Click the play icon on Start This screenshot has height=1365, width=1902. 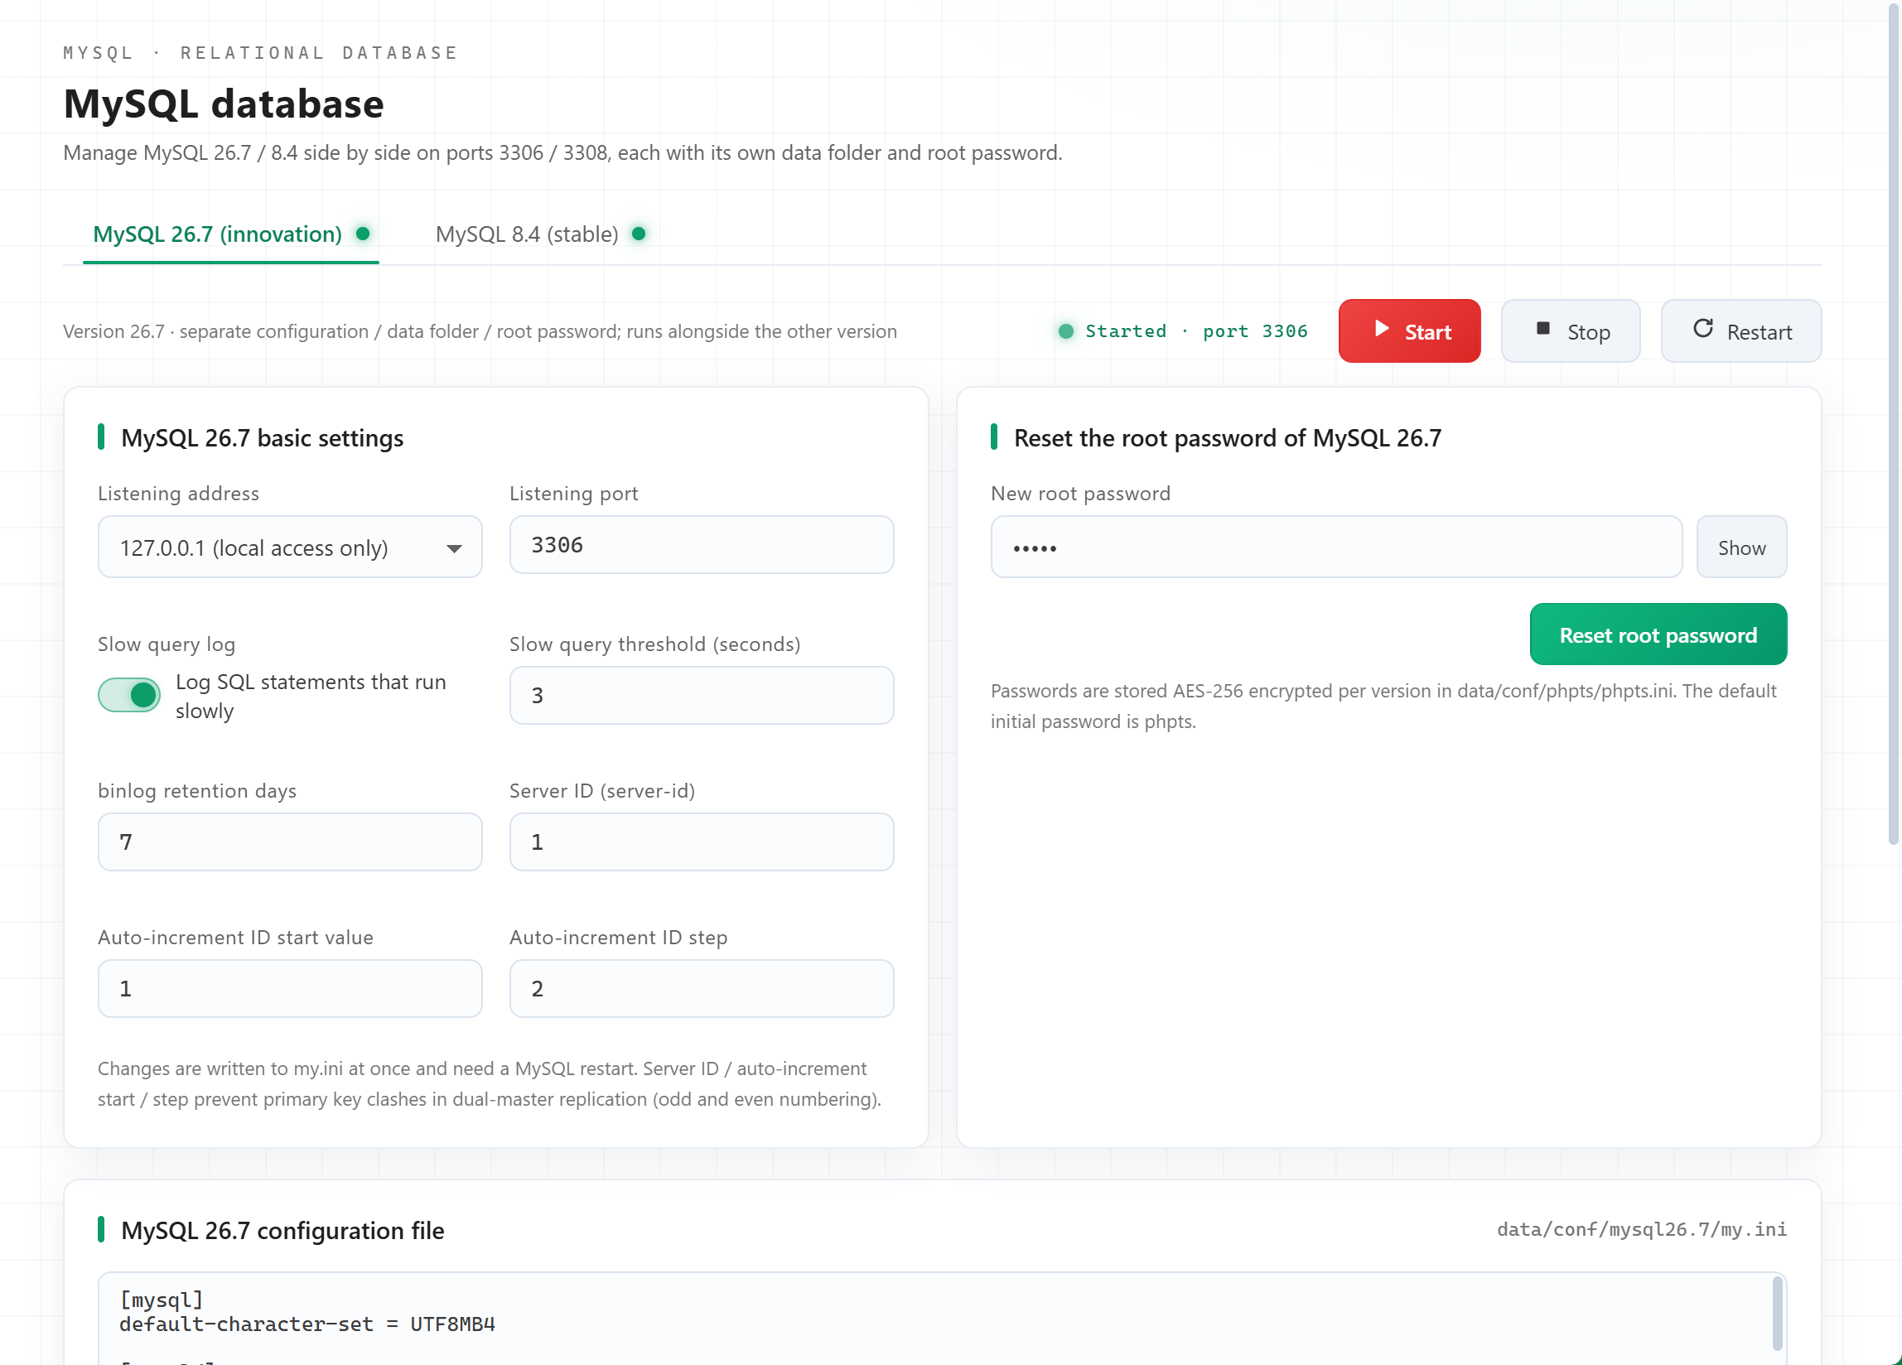coord(1381,329)
